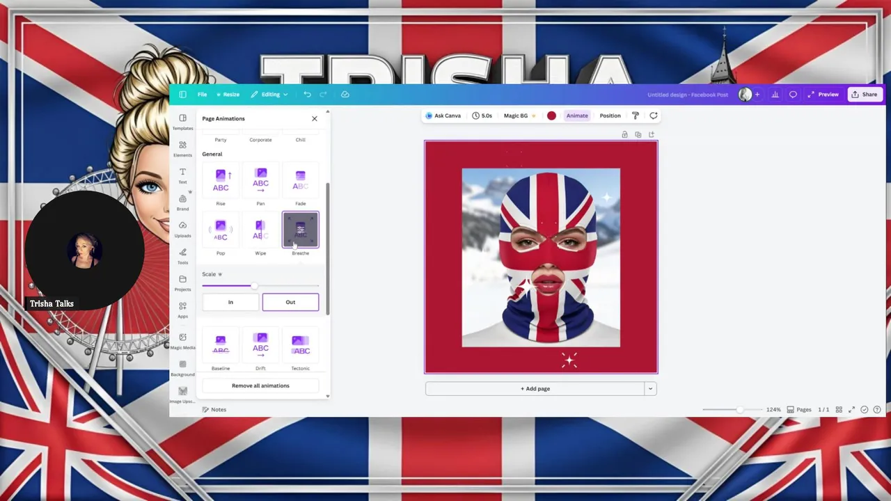Open the Tools sidebar panel
The height and width of the screenshot is (501, 891).
pos(182,256)
